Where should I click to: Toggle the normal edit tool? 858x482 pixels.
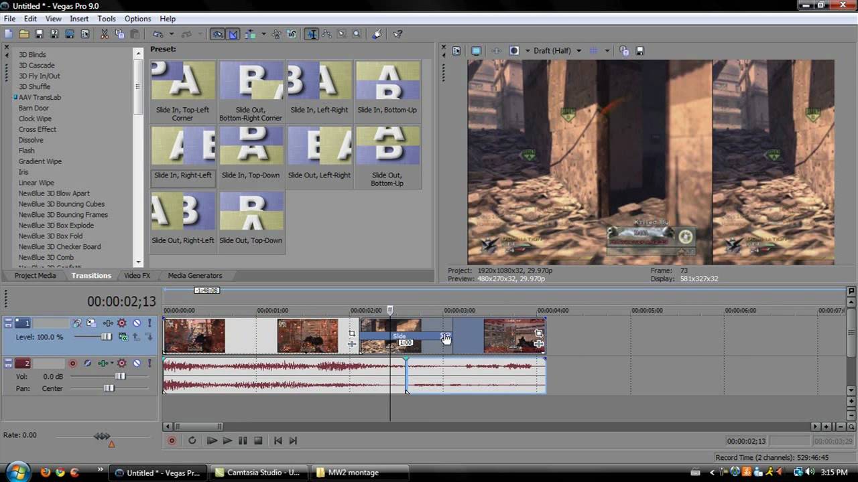311,33
